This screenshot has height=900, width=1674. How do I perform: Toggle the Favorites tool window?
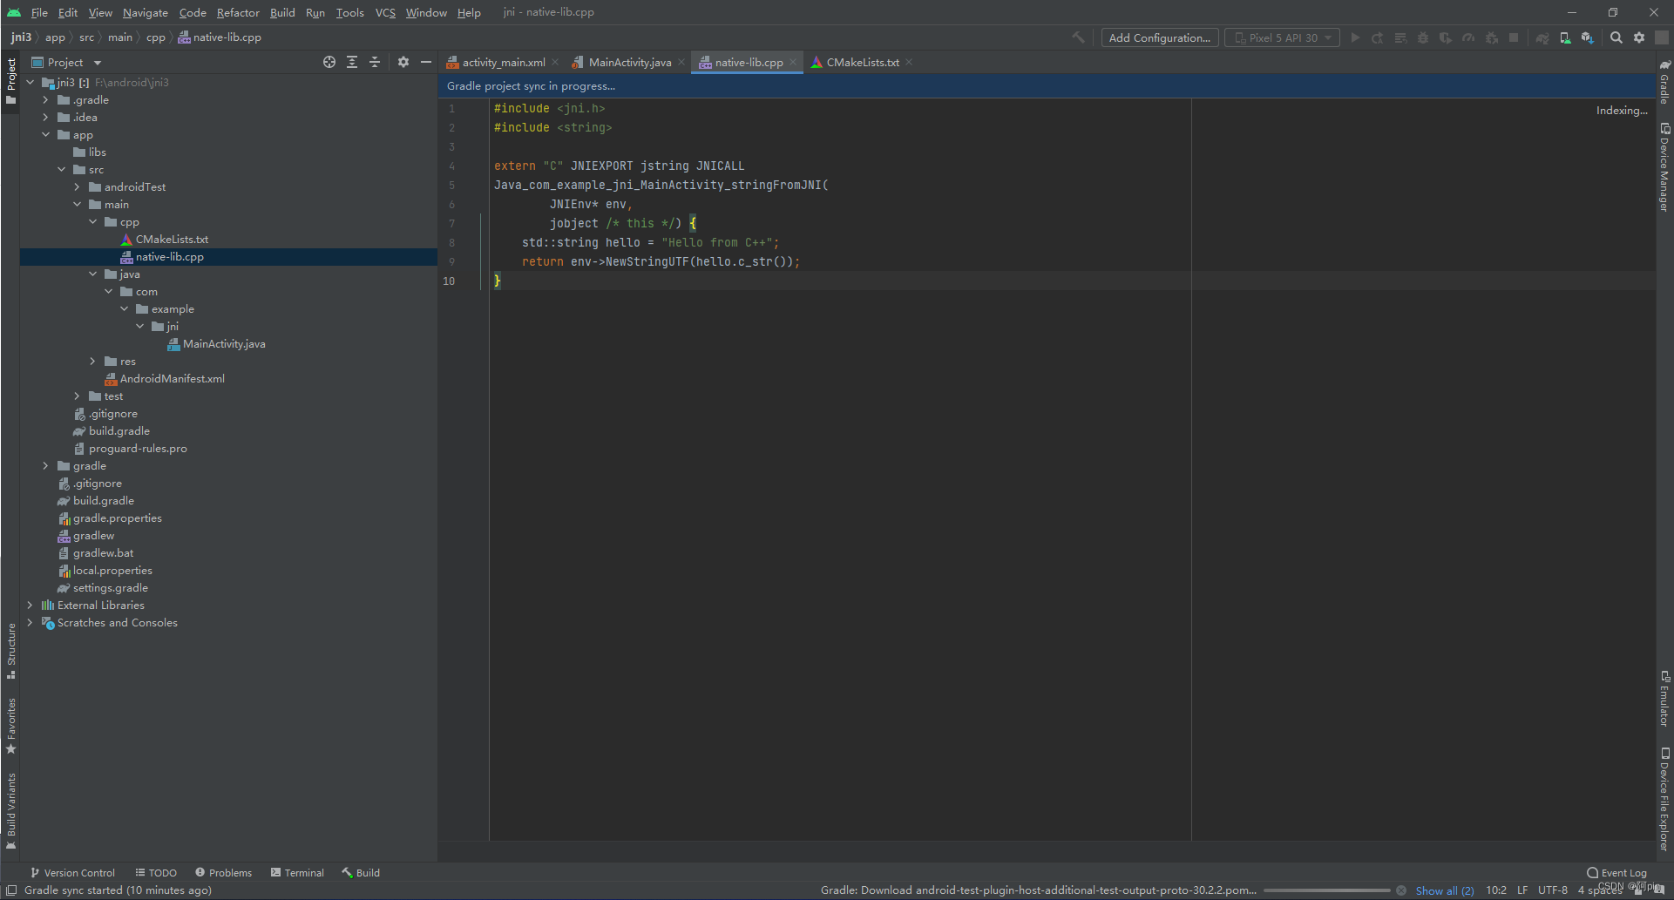pyautogui.click(x=11, y=725)
